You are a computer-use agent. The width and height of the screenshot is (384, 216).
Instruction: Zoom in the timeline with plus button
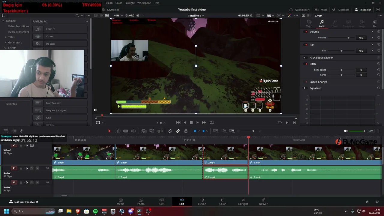[260, 131]
